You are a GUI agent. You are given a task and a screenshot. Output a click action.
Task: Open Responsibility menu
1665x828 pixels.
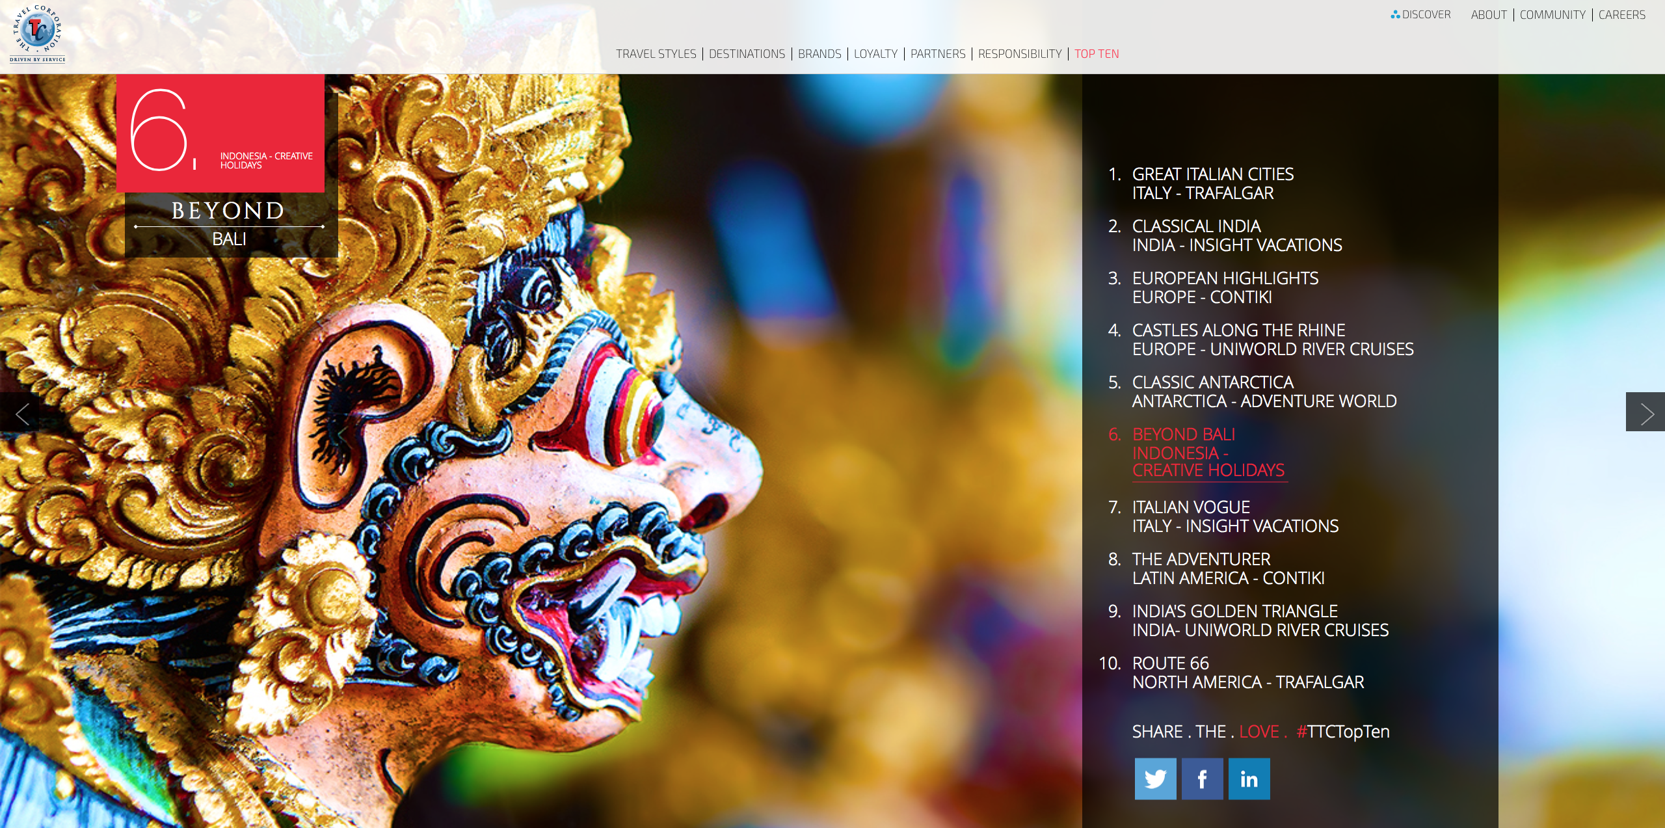click(x=1020, y=54)
